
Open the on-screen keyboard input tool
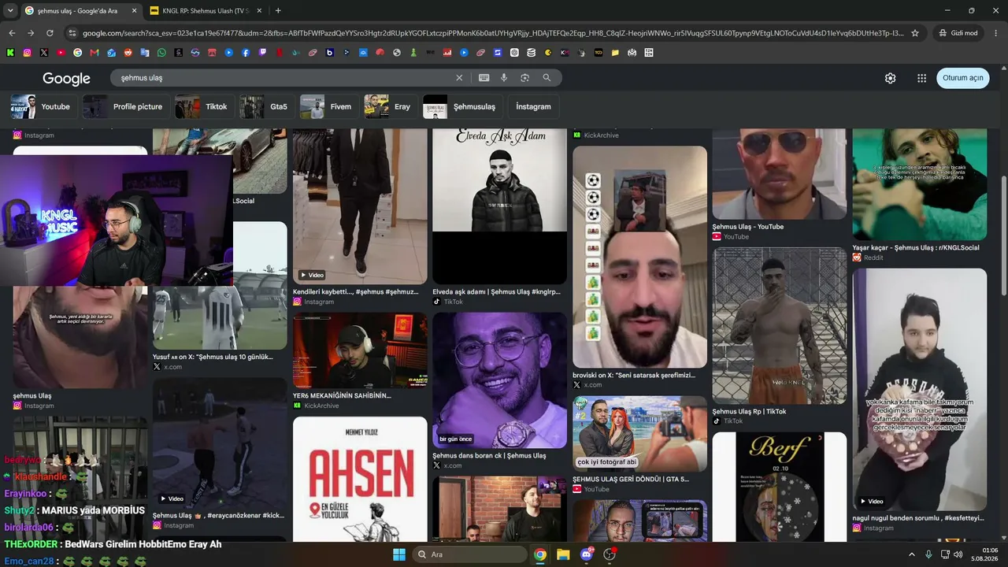[484, 78]
